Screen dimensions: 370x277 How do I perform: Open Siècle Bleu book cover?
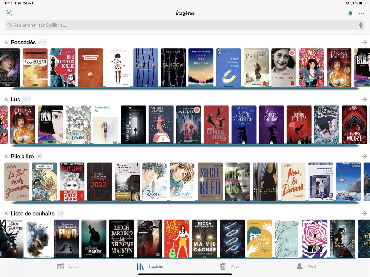(210, 182)
